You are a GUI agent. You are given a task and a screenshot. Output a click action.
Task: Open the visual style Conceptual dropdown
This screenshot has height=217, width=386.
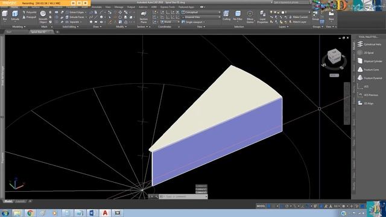tap(201, 12)
